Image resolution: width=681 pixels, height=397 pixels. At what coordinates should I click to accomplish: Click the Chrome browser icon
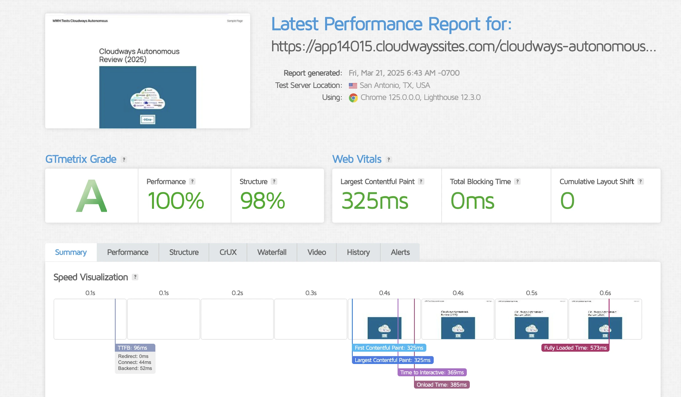353,98
